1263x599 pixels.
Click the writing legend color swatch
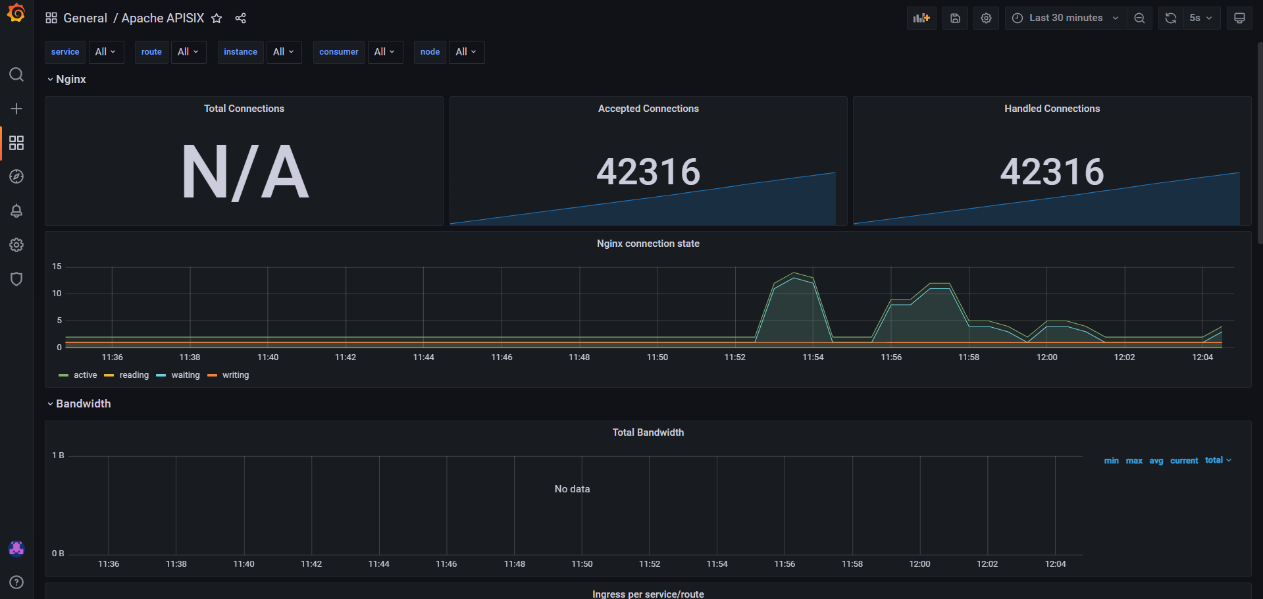tap(212, 375)
